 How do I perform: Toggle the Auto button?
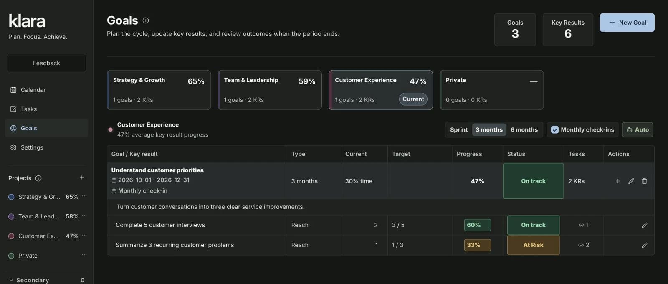click(x=638, y=130)
